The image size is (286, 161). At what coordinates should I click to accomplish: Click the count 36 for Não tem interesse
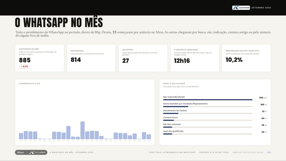[x=263, y=125]
